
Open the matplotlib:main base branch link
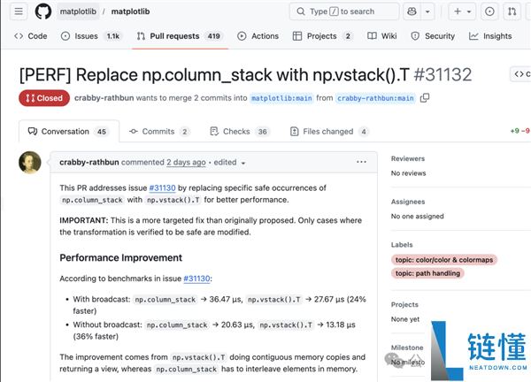[x=281, y=98]
